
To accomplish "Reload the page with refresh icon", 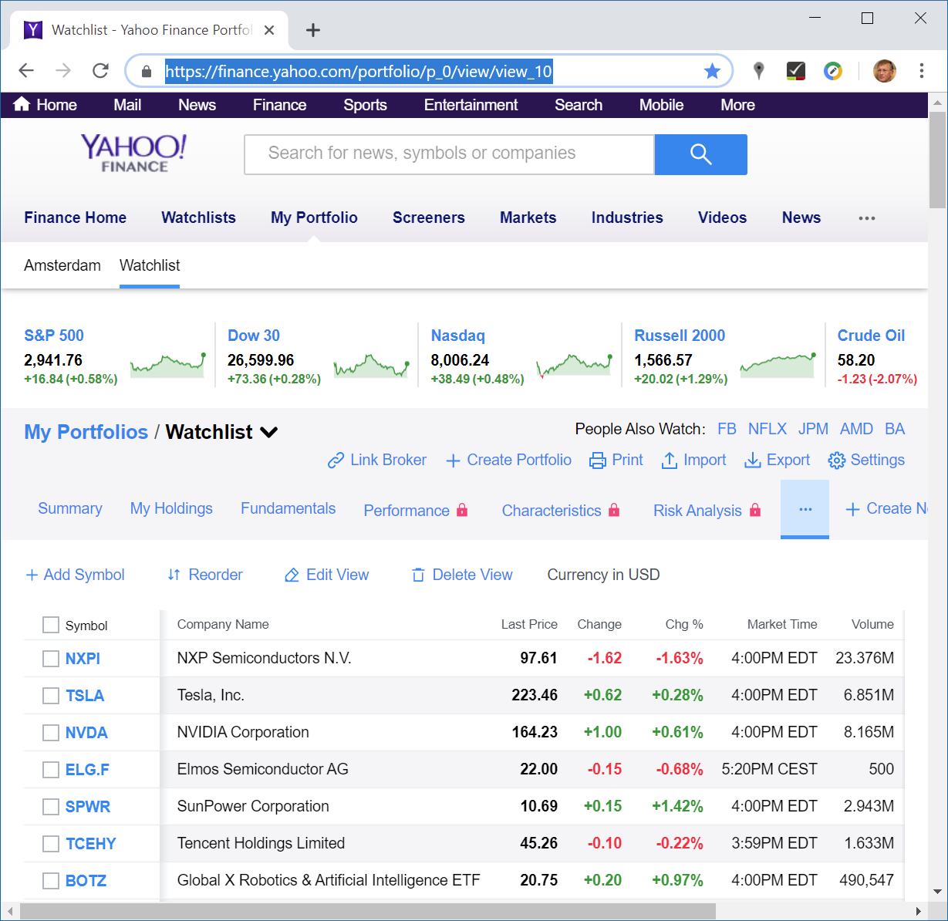I will pos(100,71).
